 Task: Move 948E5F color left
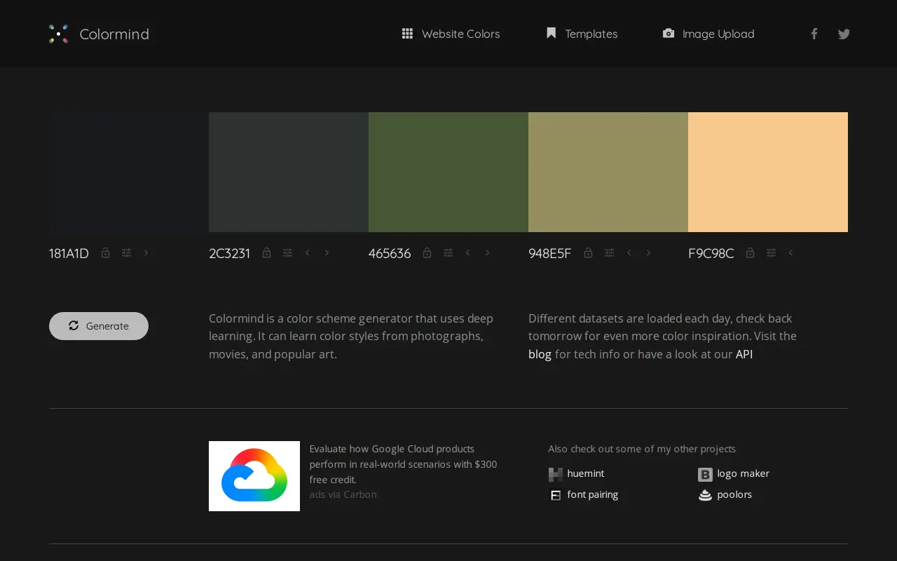pyautogui.click(x=629, y=253)
